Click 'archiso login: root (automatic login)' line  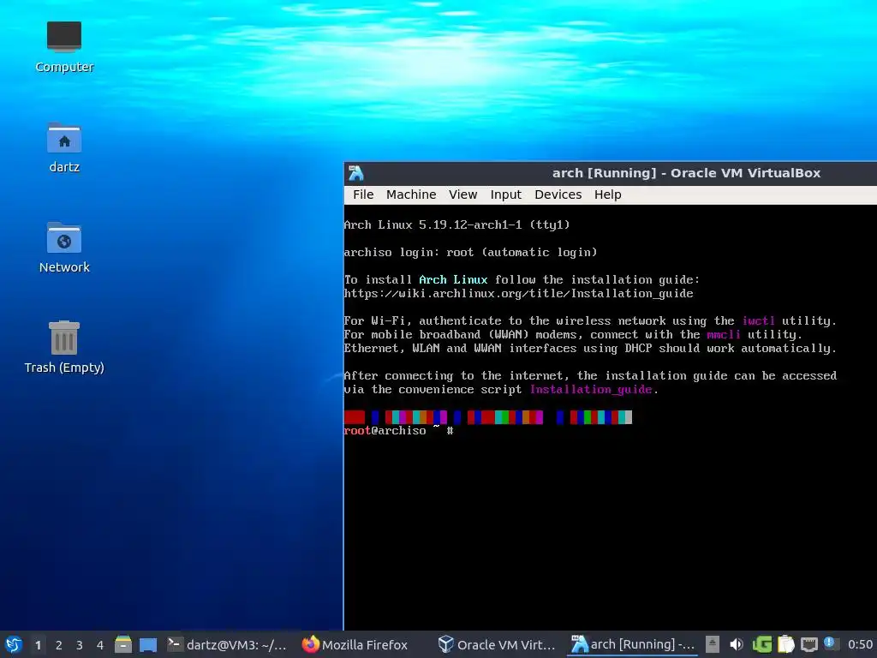click(x=470, y=253)
